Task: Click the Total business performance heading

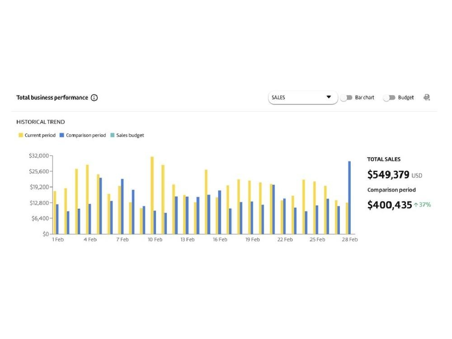Action: (52, 98)
